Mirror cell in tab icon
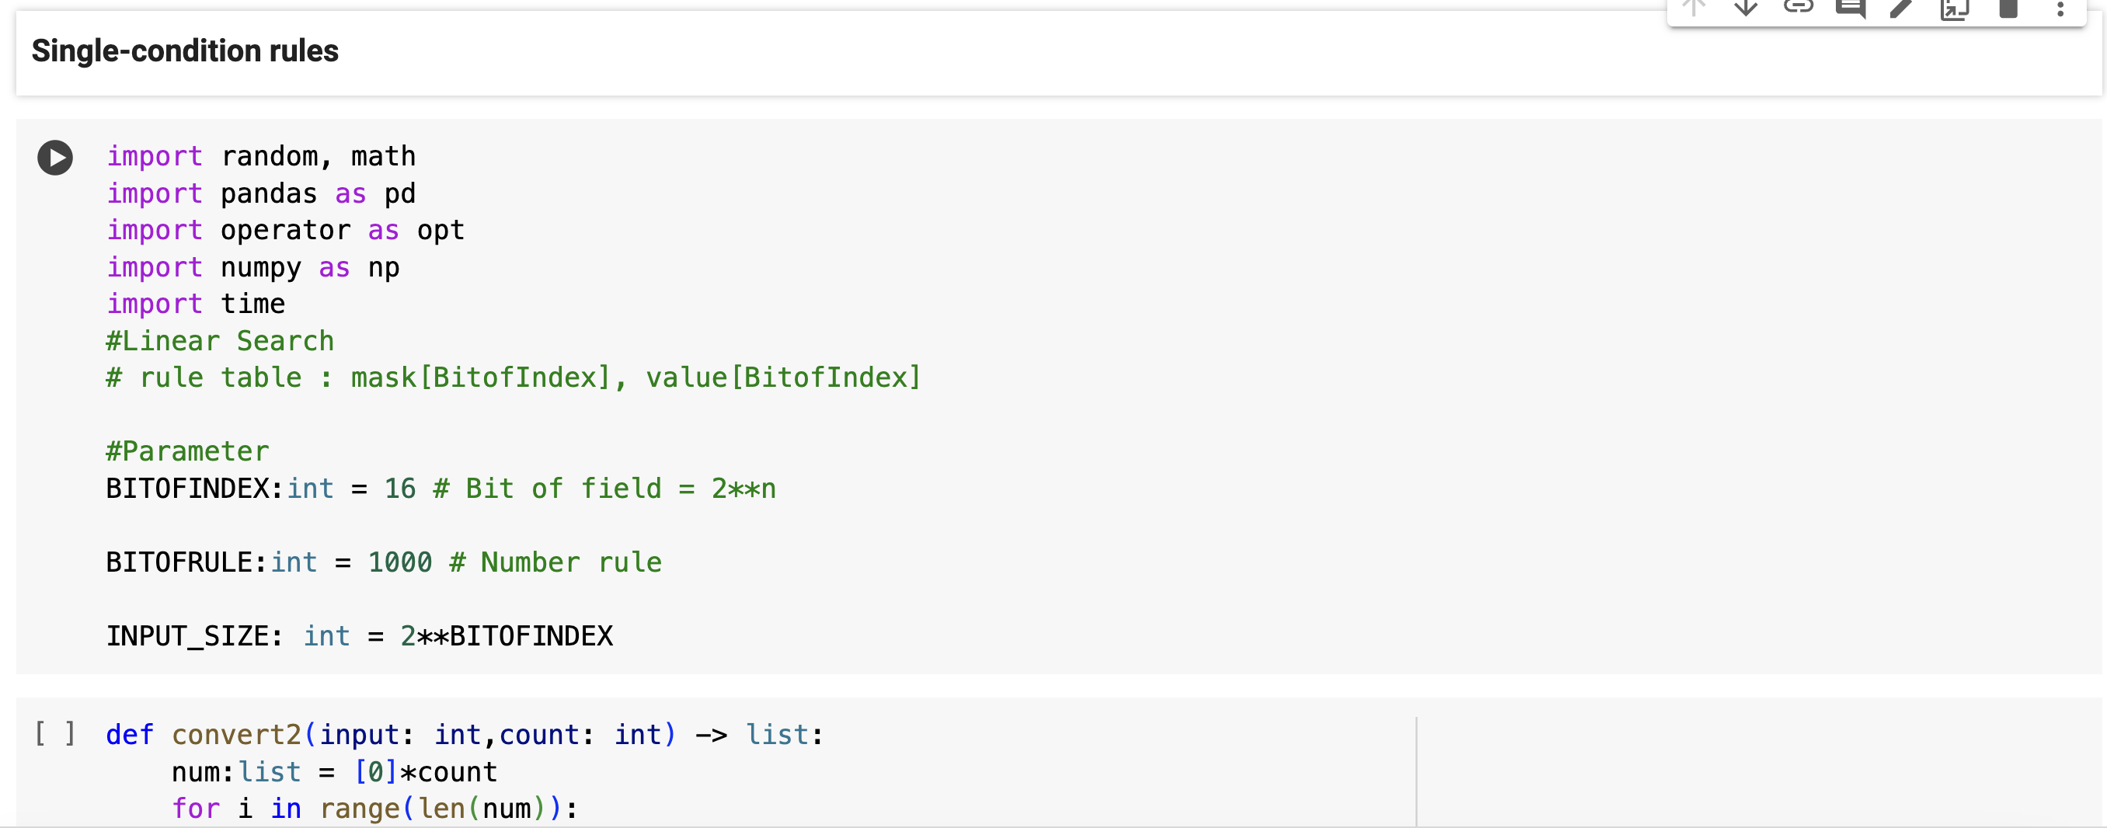The width and height of the screenshot is (2107, 828). coord(1955,9)
